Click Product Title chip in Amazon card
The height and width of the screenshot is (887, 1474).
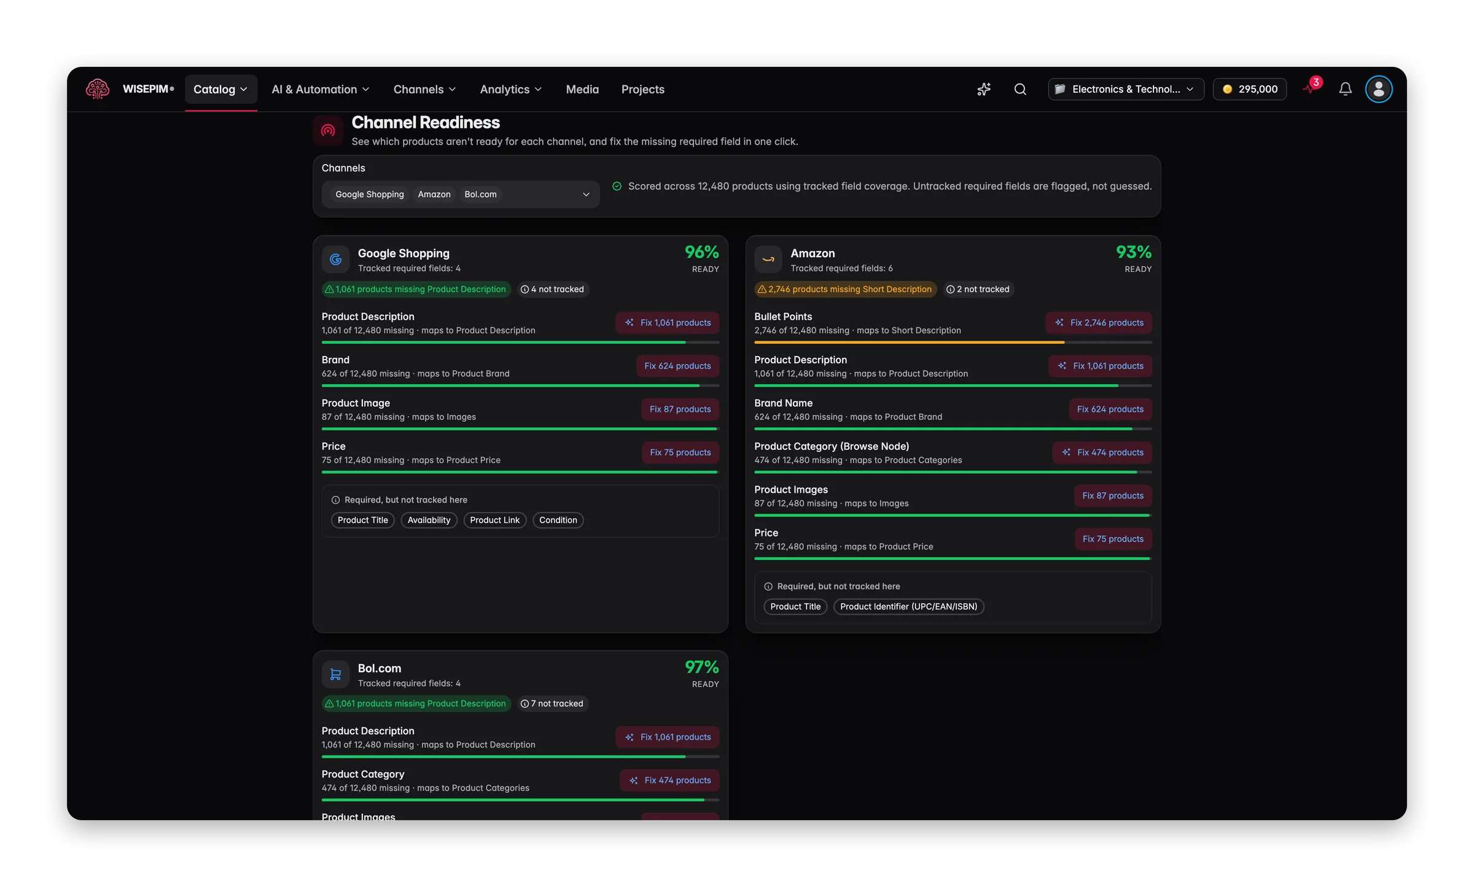(795, 606)
